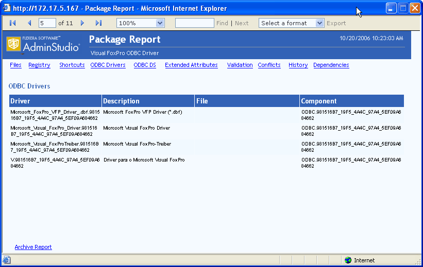The image size is (423, 267).
Task: Open the 100% zoom dropdown
Action: tap(160, 23)
